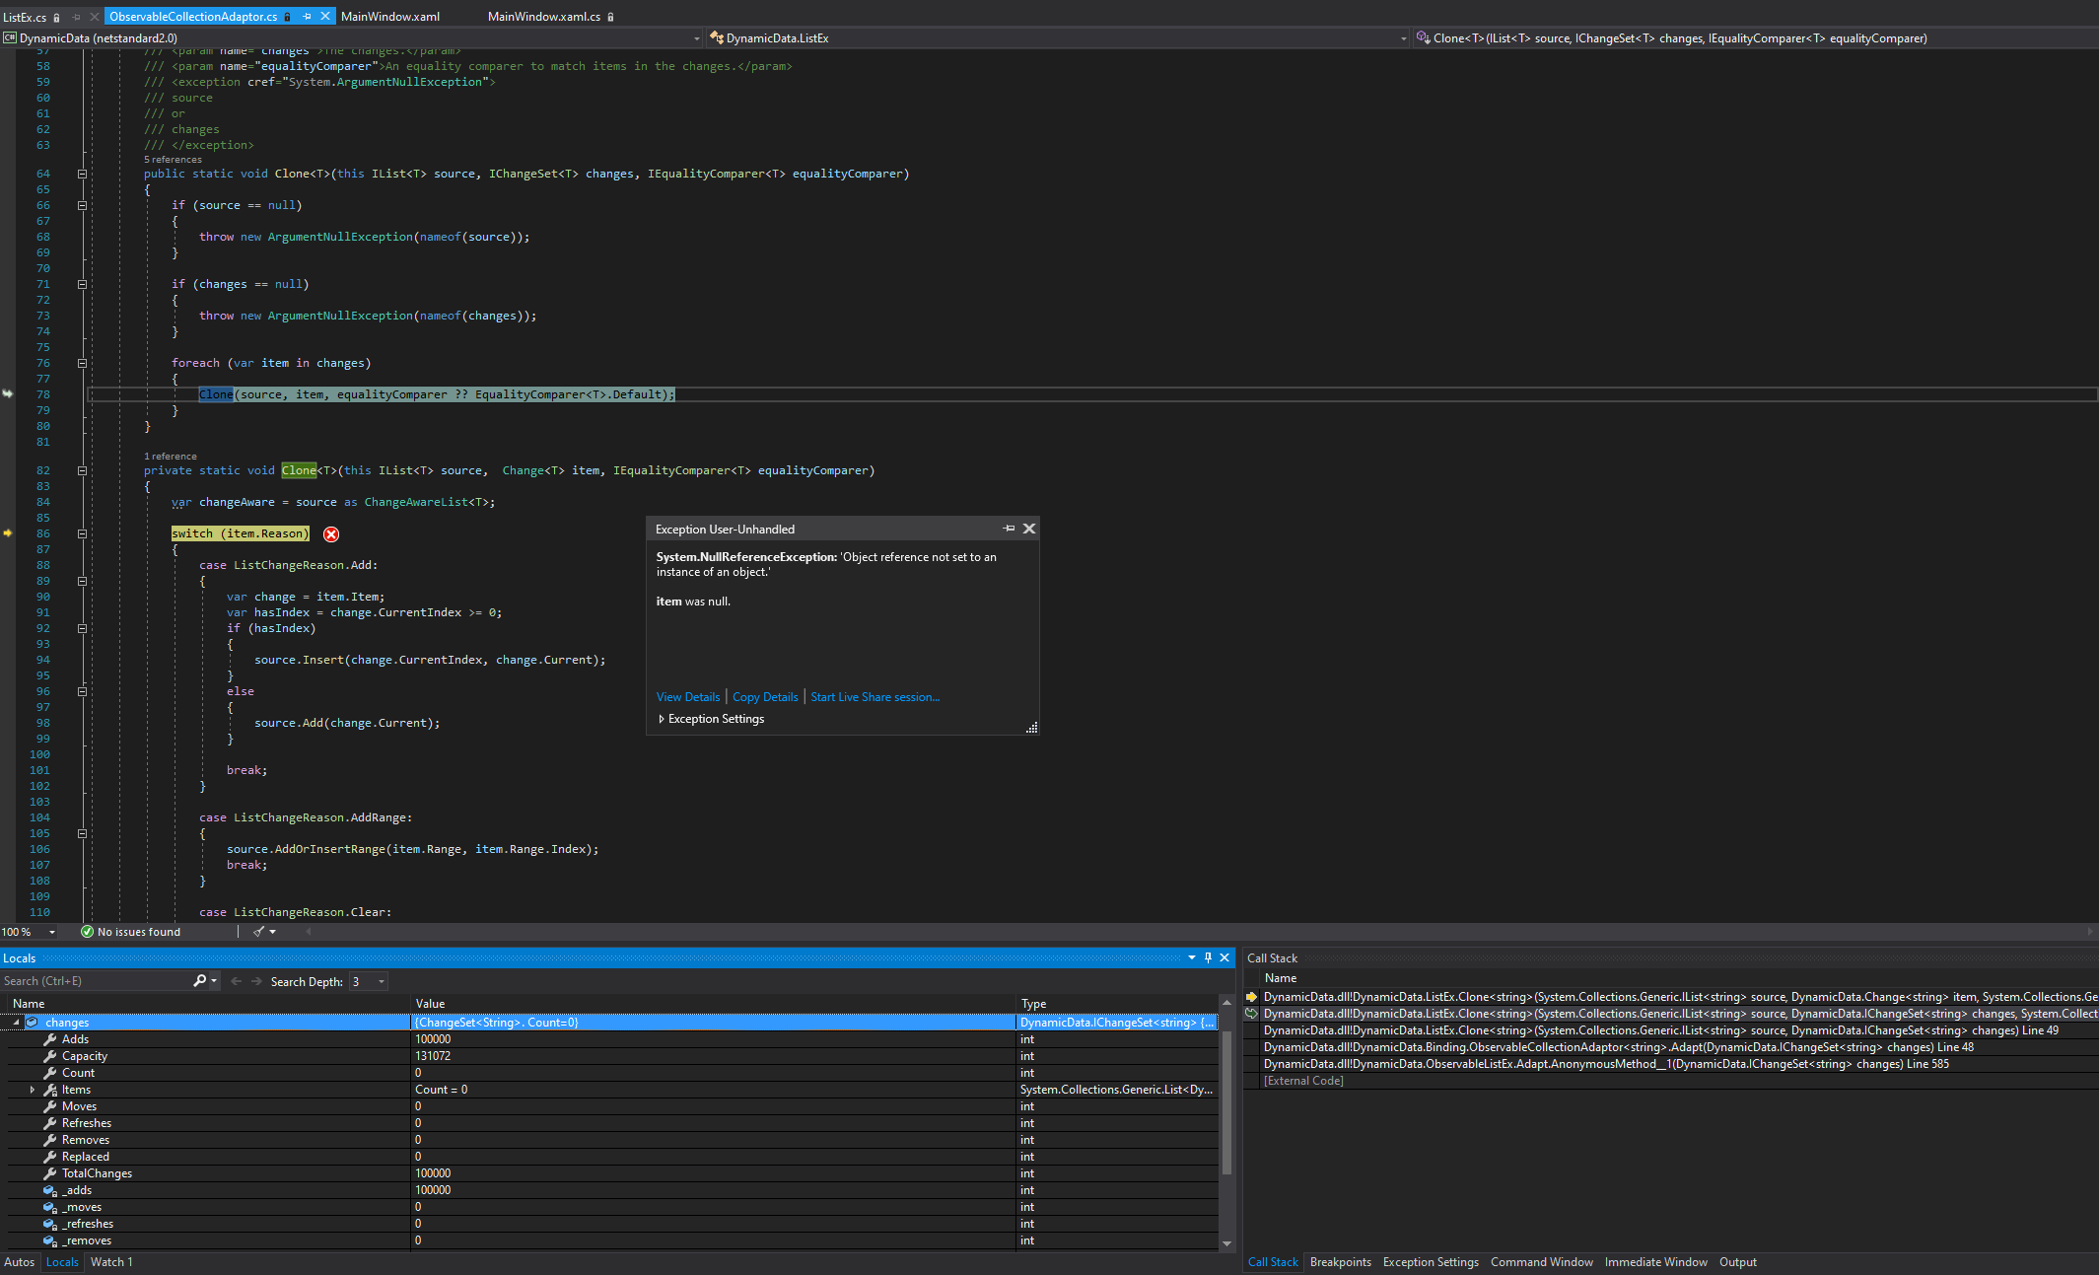
Task: Open the Command Window tab
Action: pos(1541,1262)
